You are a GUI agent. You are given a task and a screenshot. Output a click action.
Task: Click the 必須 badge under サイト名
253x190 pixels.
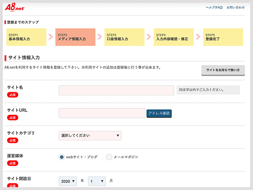click(13, 95)
